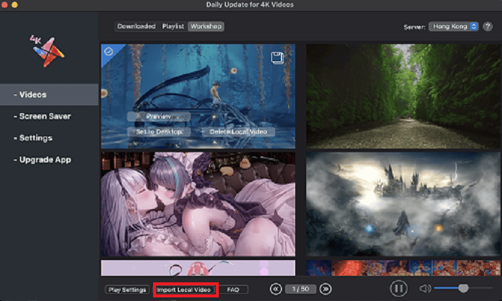
Task: Switch to the Playlist tab
Action: [174, 26]
